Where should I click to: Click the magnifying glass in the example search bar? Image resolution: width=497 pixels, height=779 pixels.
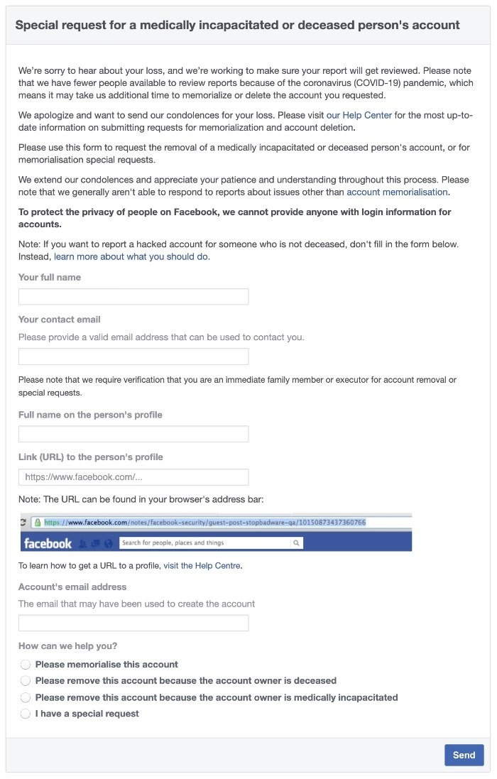(297, 544)
